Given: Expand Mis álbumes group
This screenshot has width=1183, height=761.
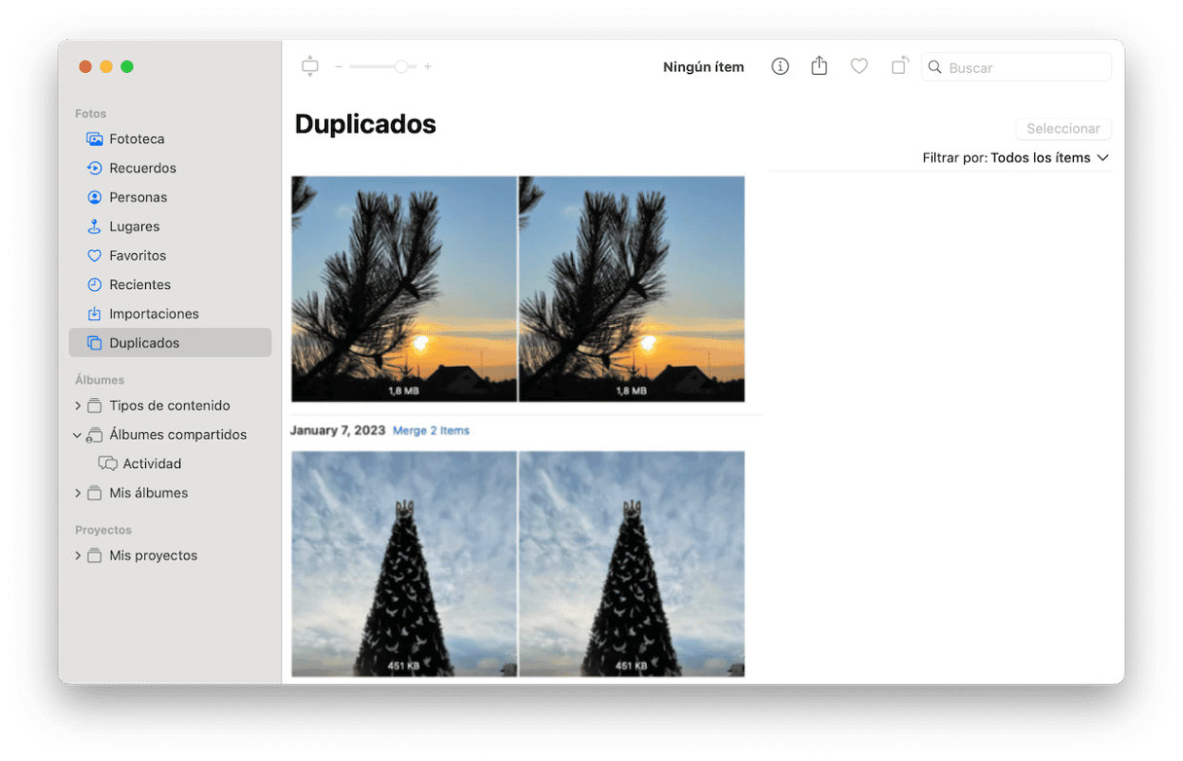Looking at the screenshot, I should (x=78, y=493).
